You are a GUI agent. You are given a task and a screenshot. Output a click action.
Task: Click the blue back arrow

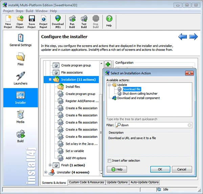(183, 37)
